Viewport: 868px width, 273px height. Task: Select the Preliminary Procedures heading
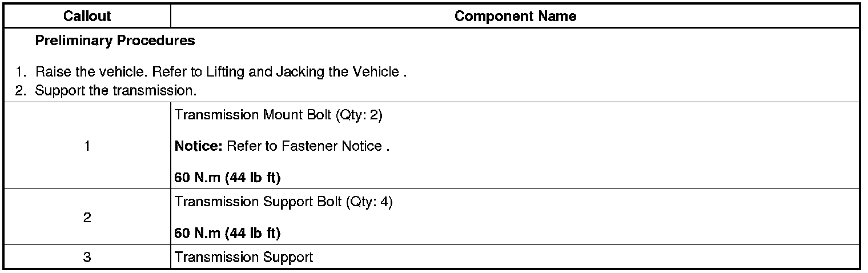pyautogui.click(x=115, y=41)
